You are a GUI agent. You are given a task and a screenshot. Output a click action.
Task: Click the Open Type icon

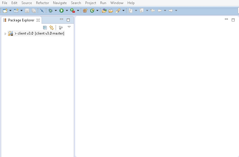tap(104, 11)
